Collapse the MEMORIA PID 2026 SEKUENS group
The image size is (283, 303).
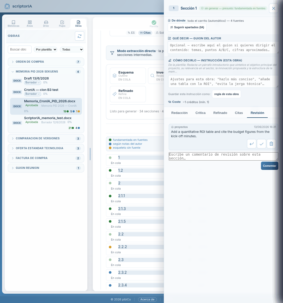(46, 71)
